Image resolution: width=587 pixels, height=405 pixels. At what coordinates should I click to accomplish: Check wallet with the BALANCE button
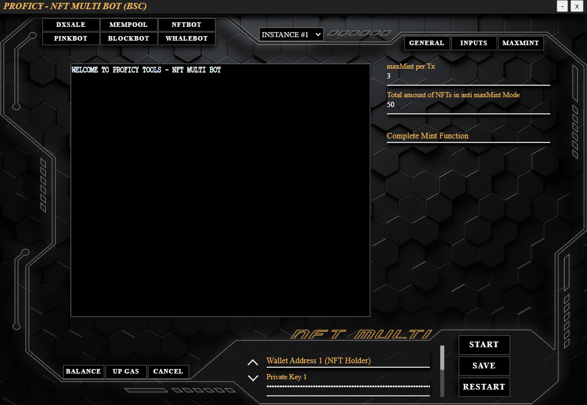(x=84, y=371)
